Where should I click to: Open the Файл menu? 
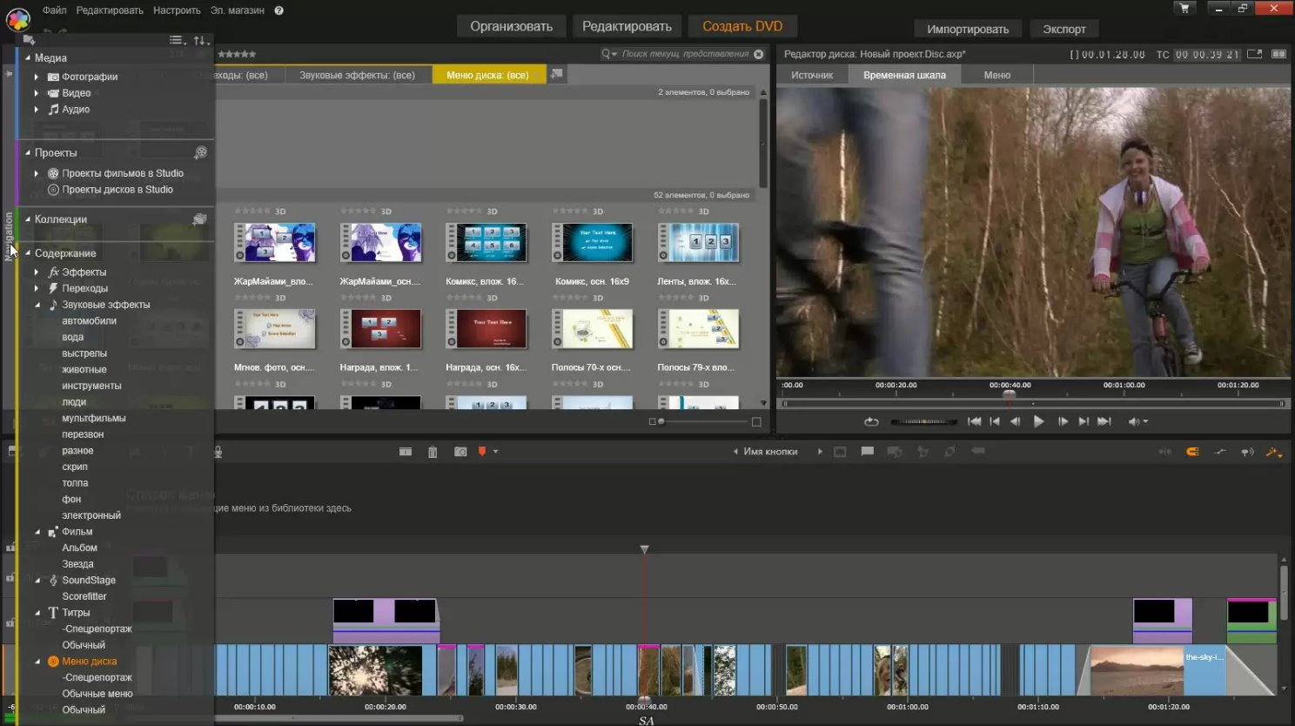[54, 10]
